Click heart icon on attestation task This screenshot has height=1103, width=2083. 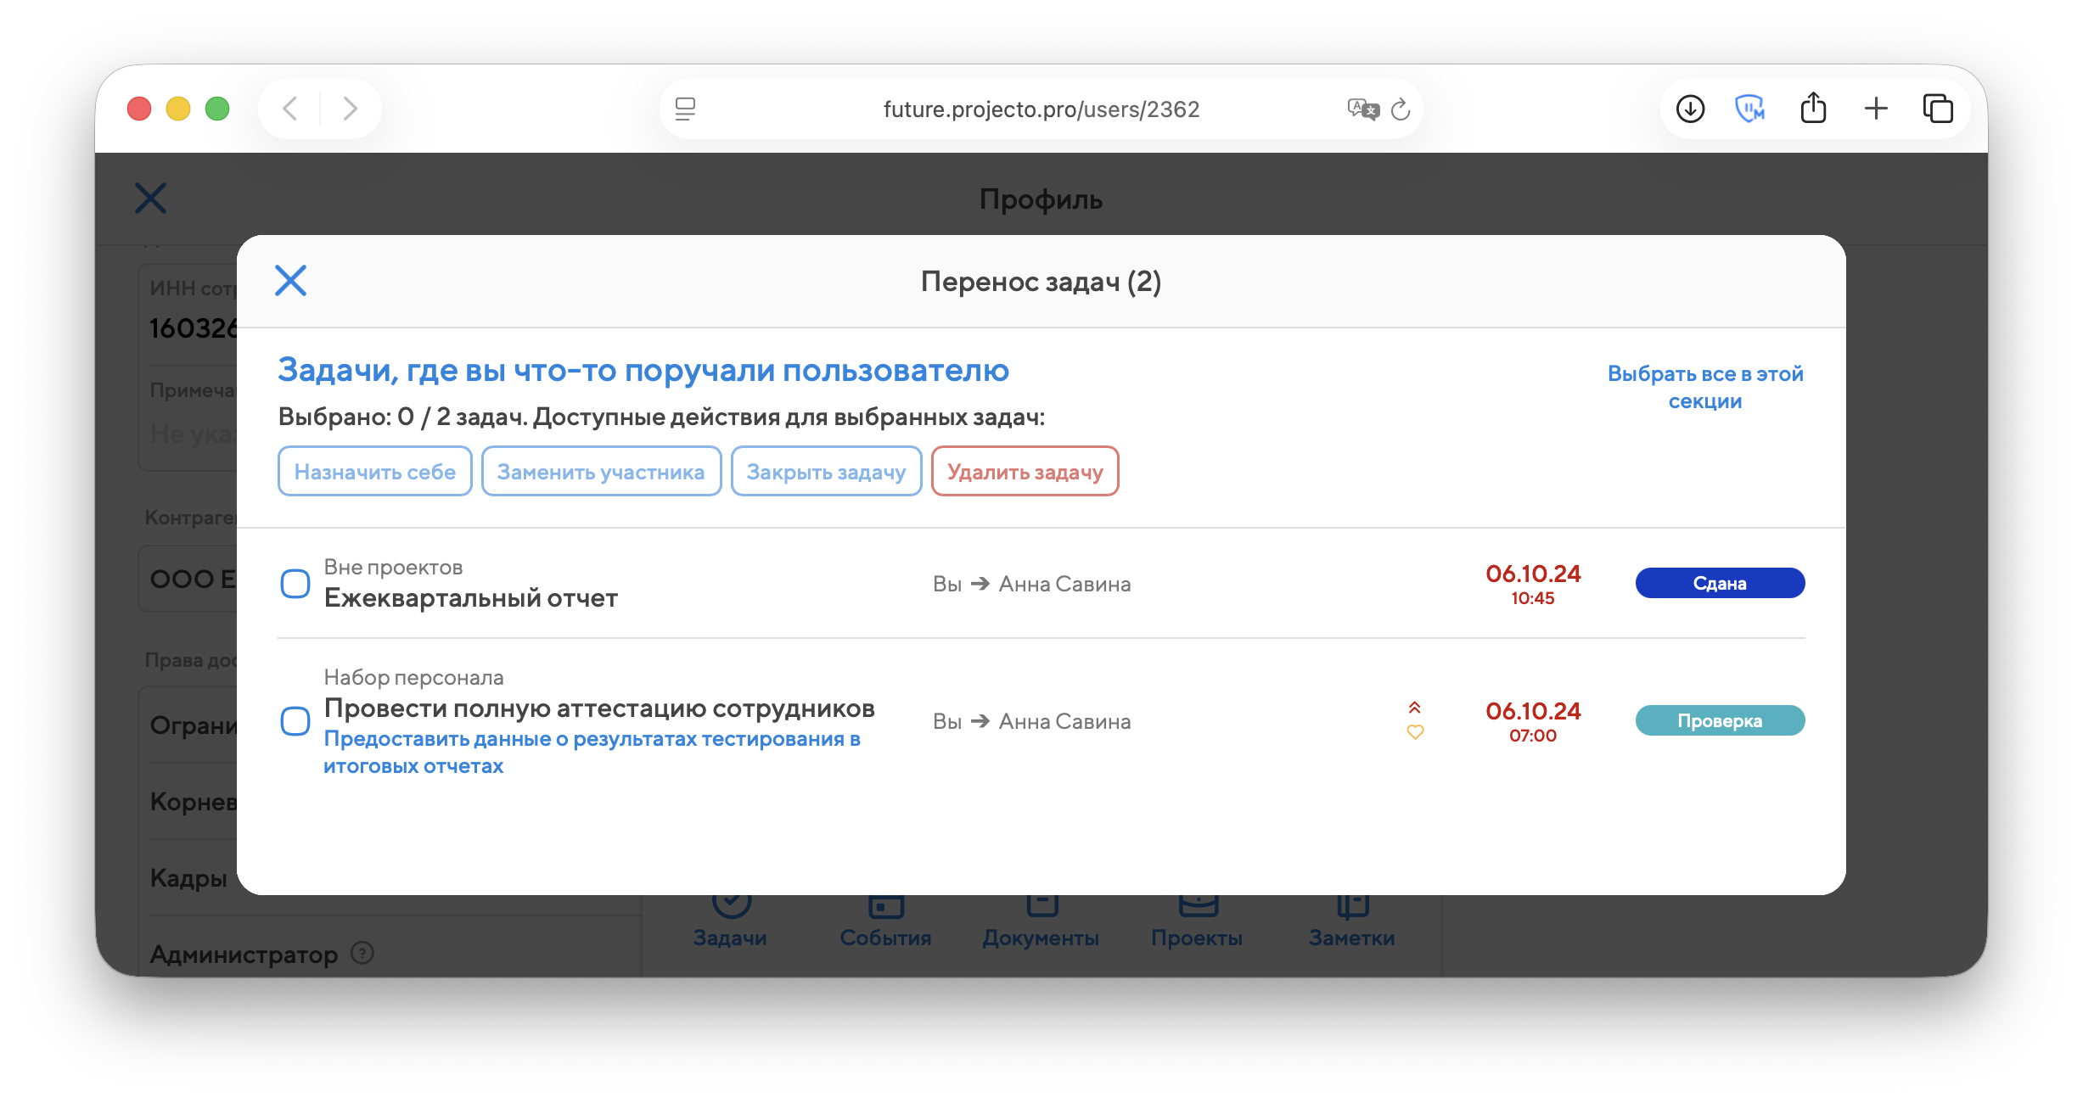(x=1415, y=732)
